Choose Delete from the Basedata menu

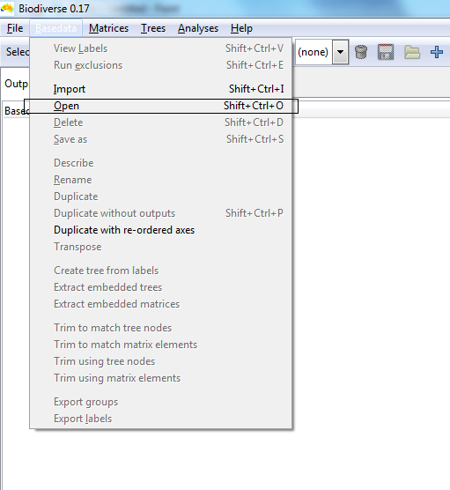161,122
